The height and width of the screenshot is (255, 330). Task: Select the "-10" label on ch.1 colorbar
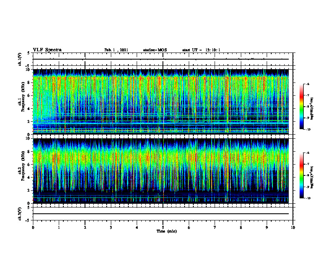coord(308,130)
